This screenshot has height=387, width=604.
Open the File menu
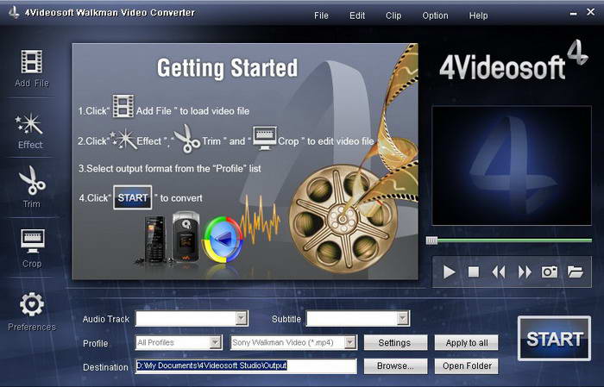(321, 16)
